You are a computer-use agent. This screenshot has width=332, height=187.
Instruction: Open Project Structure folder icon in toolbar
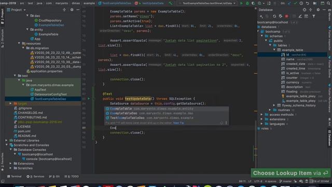(315, 3)
